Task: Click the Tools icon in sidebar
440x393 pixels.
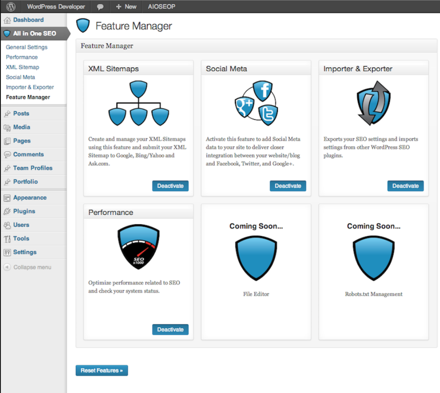Action: (7, 239)
